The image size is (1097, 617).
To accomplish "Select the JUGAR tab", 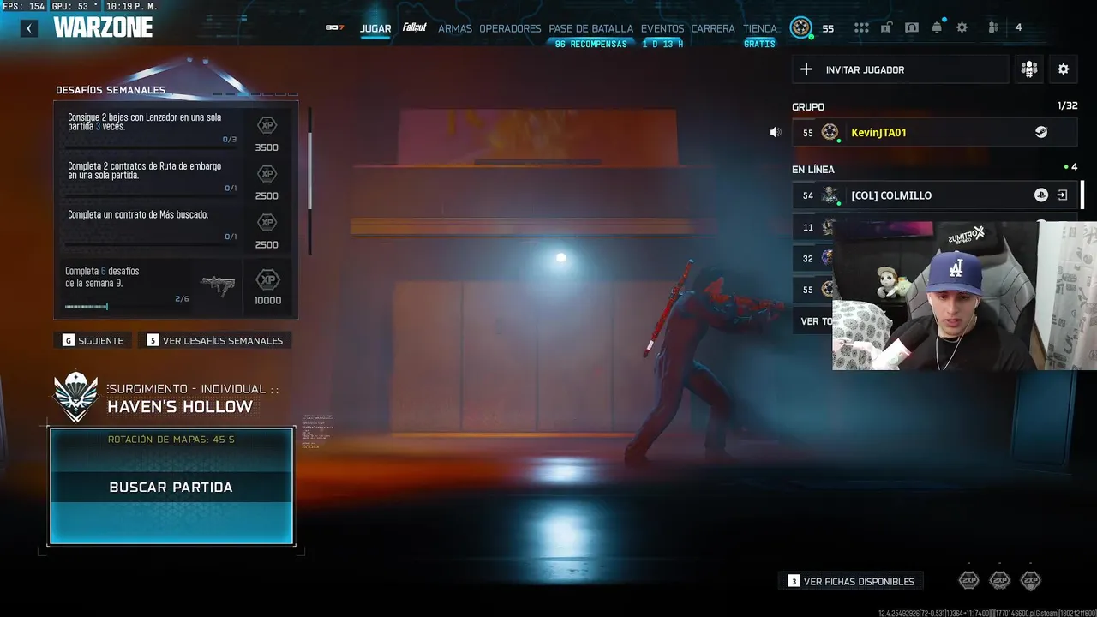I will (x=375, y=28).
